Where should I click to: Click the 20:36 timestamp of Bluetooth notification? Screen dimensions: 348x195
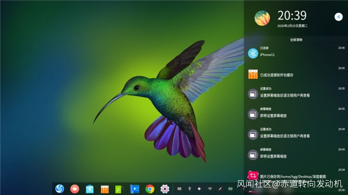coord(341,48)
